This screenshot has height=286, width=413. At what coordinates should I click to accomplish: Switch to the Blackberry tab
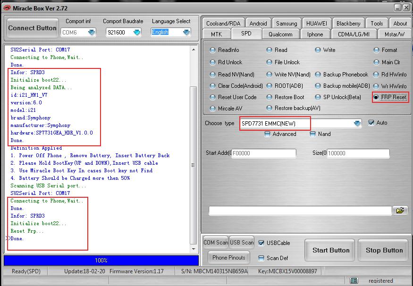348,24
